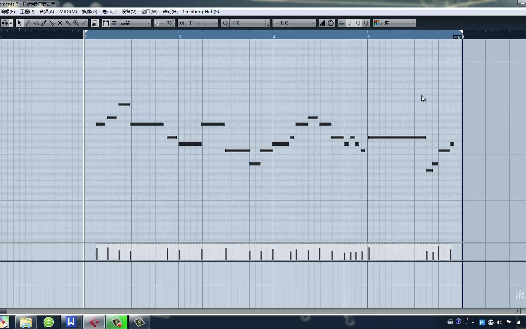This screenshot has height=329, width=526.
Task: Click the scroll right arrow of horizontal scrollbar
Action: tap(517, 311)
